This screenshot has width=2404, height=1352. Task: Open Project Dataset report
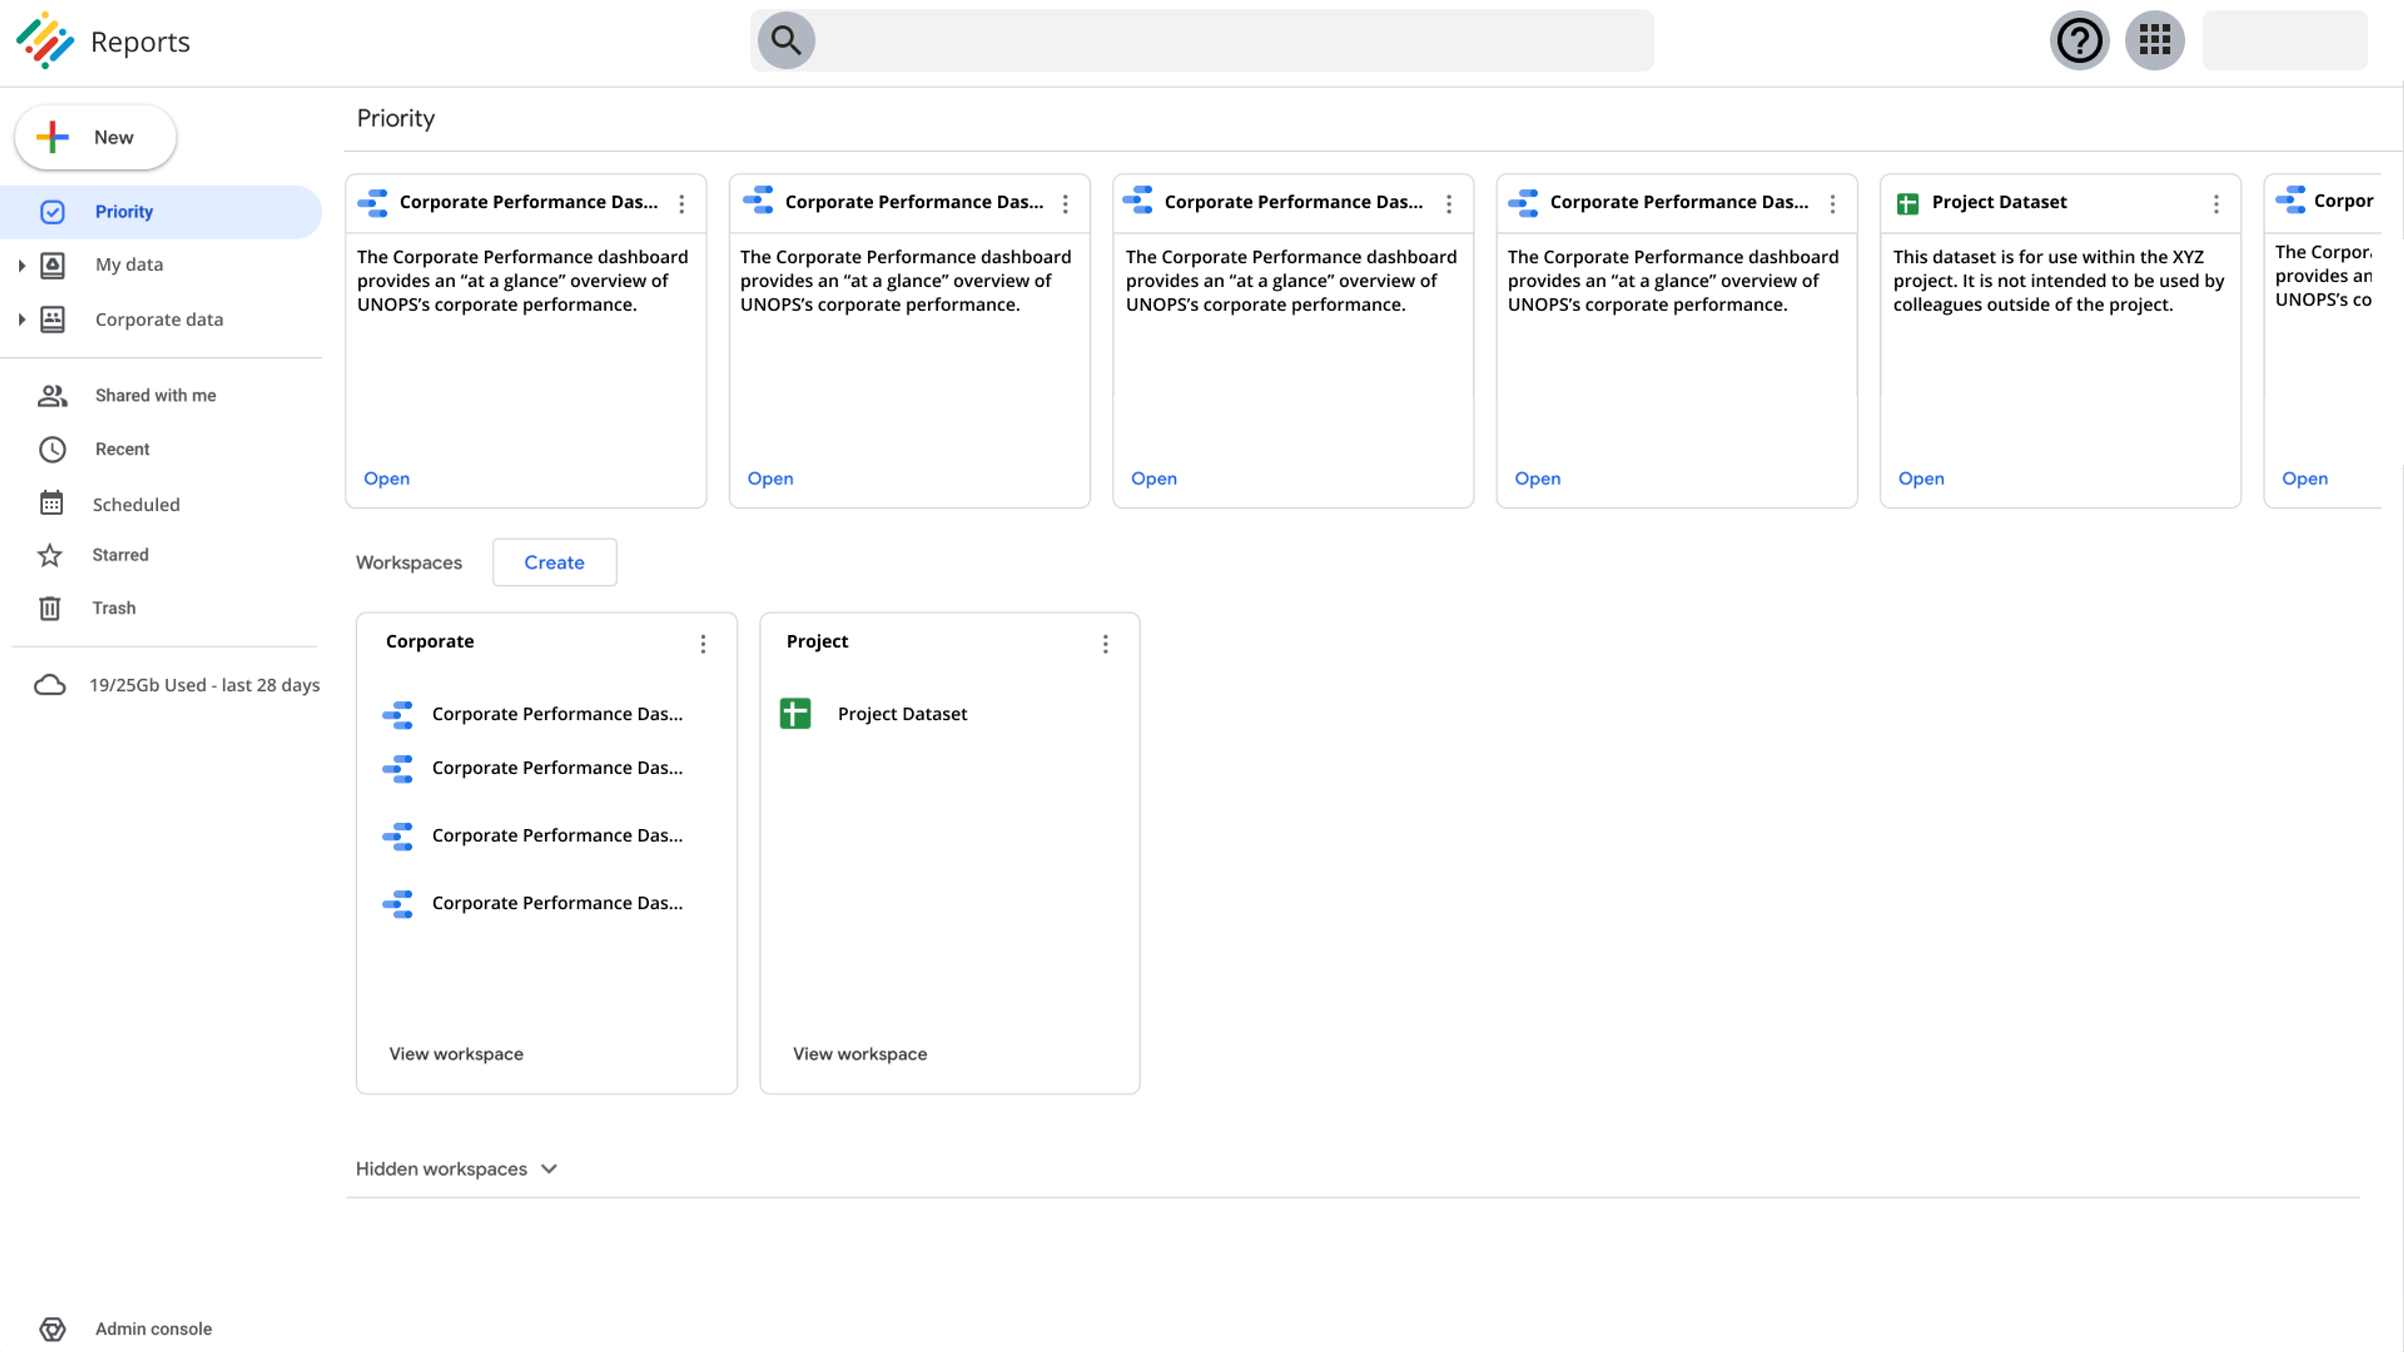(1920, 477)
